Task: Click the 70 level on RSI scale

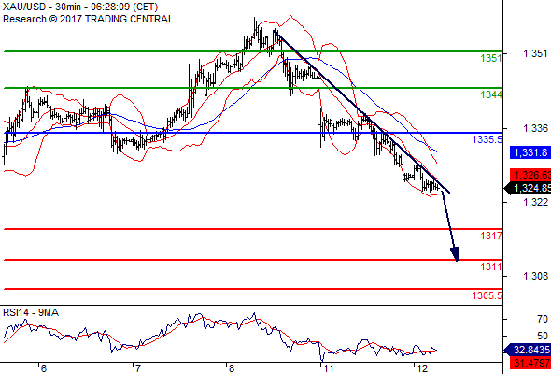Action: tap(543, 319)
